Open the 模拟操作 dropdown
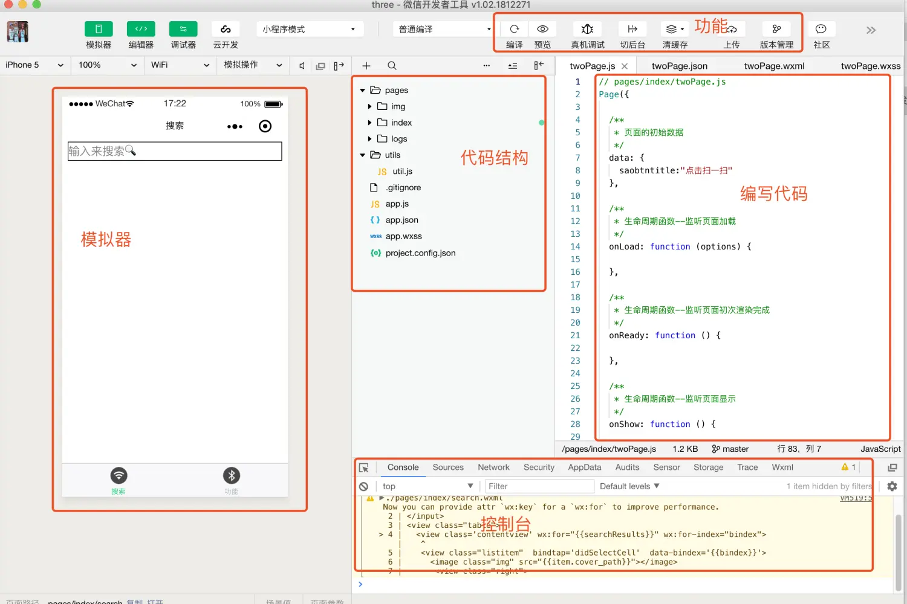 pyautogui.click(x=253, y=65)
